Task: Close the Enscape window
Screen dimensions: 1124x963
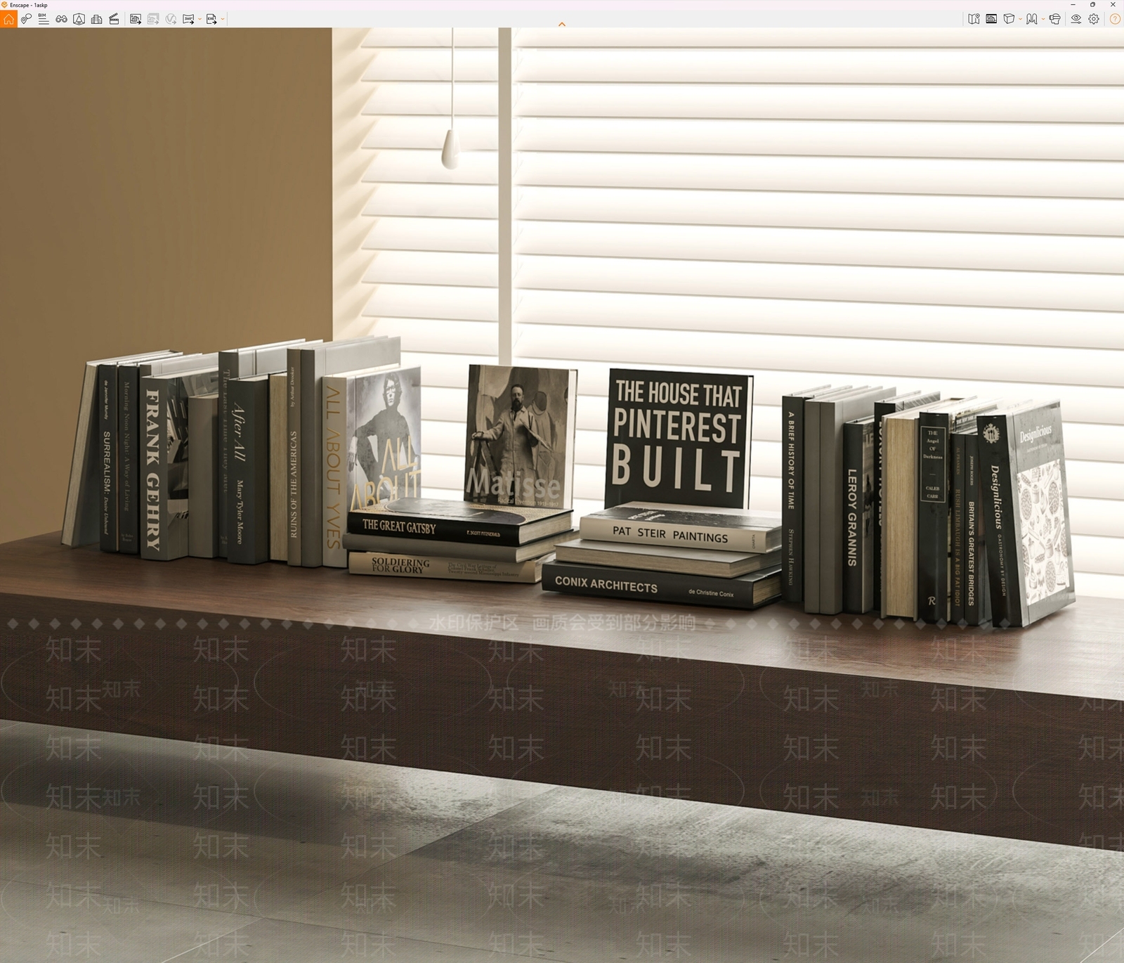Action: tap(1113, 4)
